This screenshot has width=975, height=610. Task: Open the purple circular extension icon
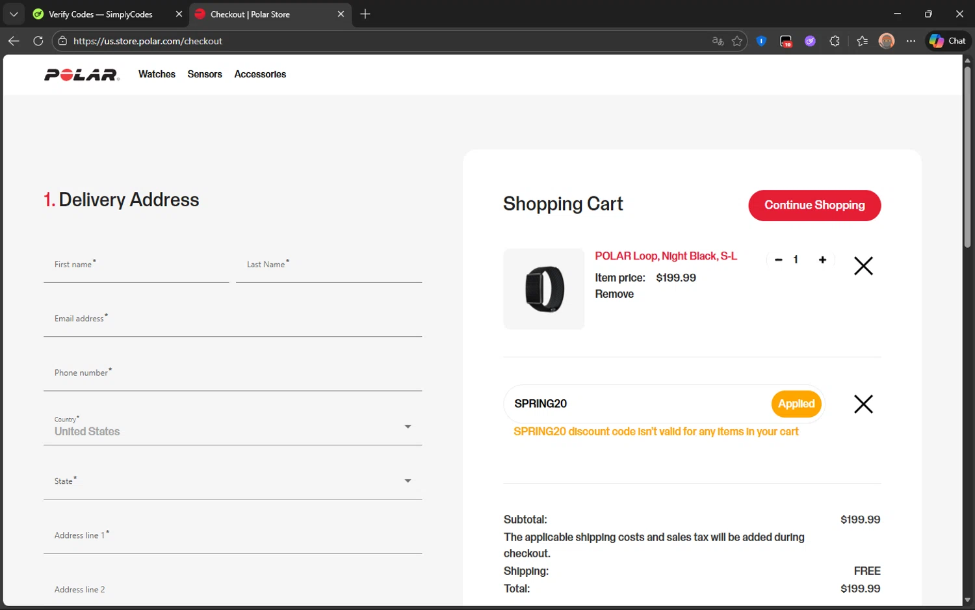coord(810,41)
